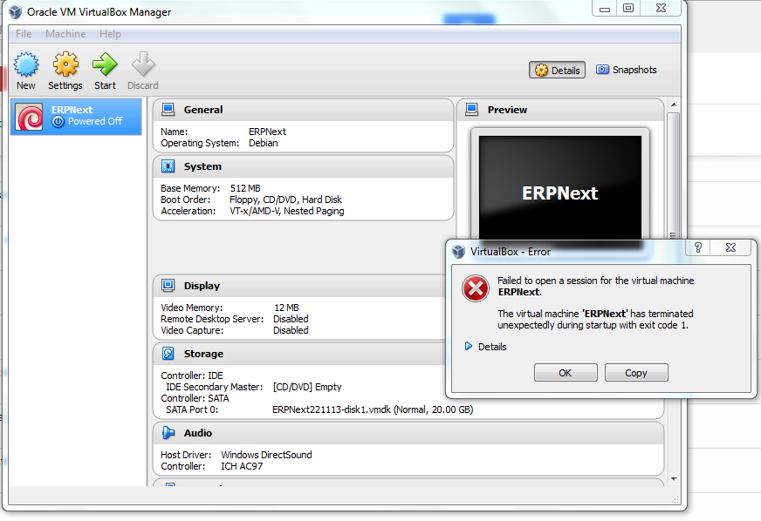The width and height of the screenshot is (761, 521).
Task: Click the System section header title
Action: point(202,166)
